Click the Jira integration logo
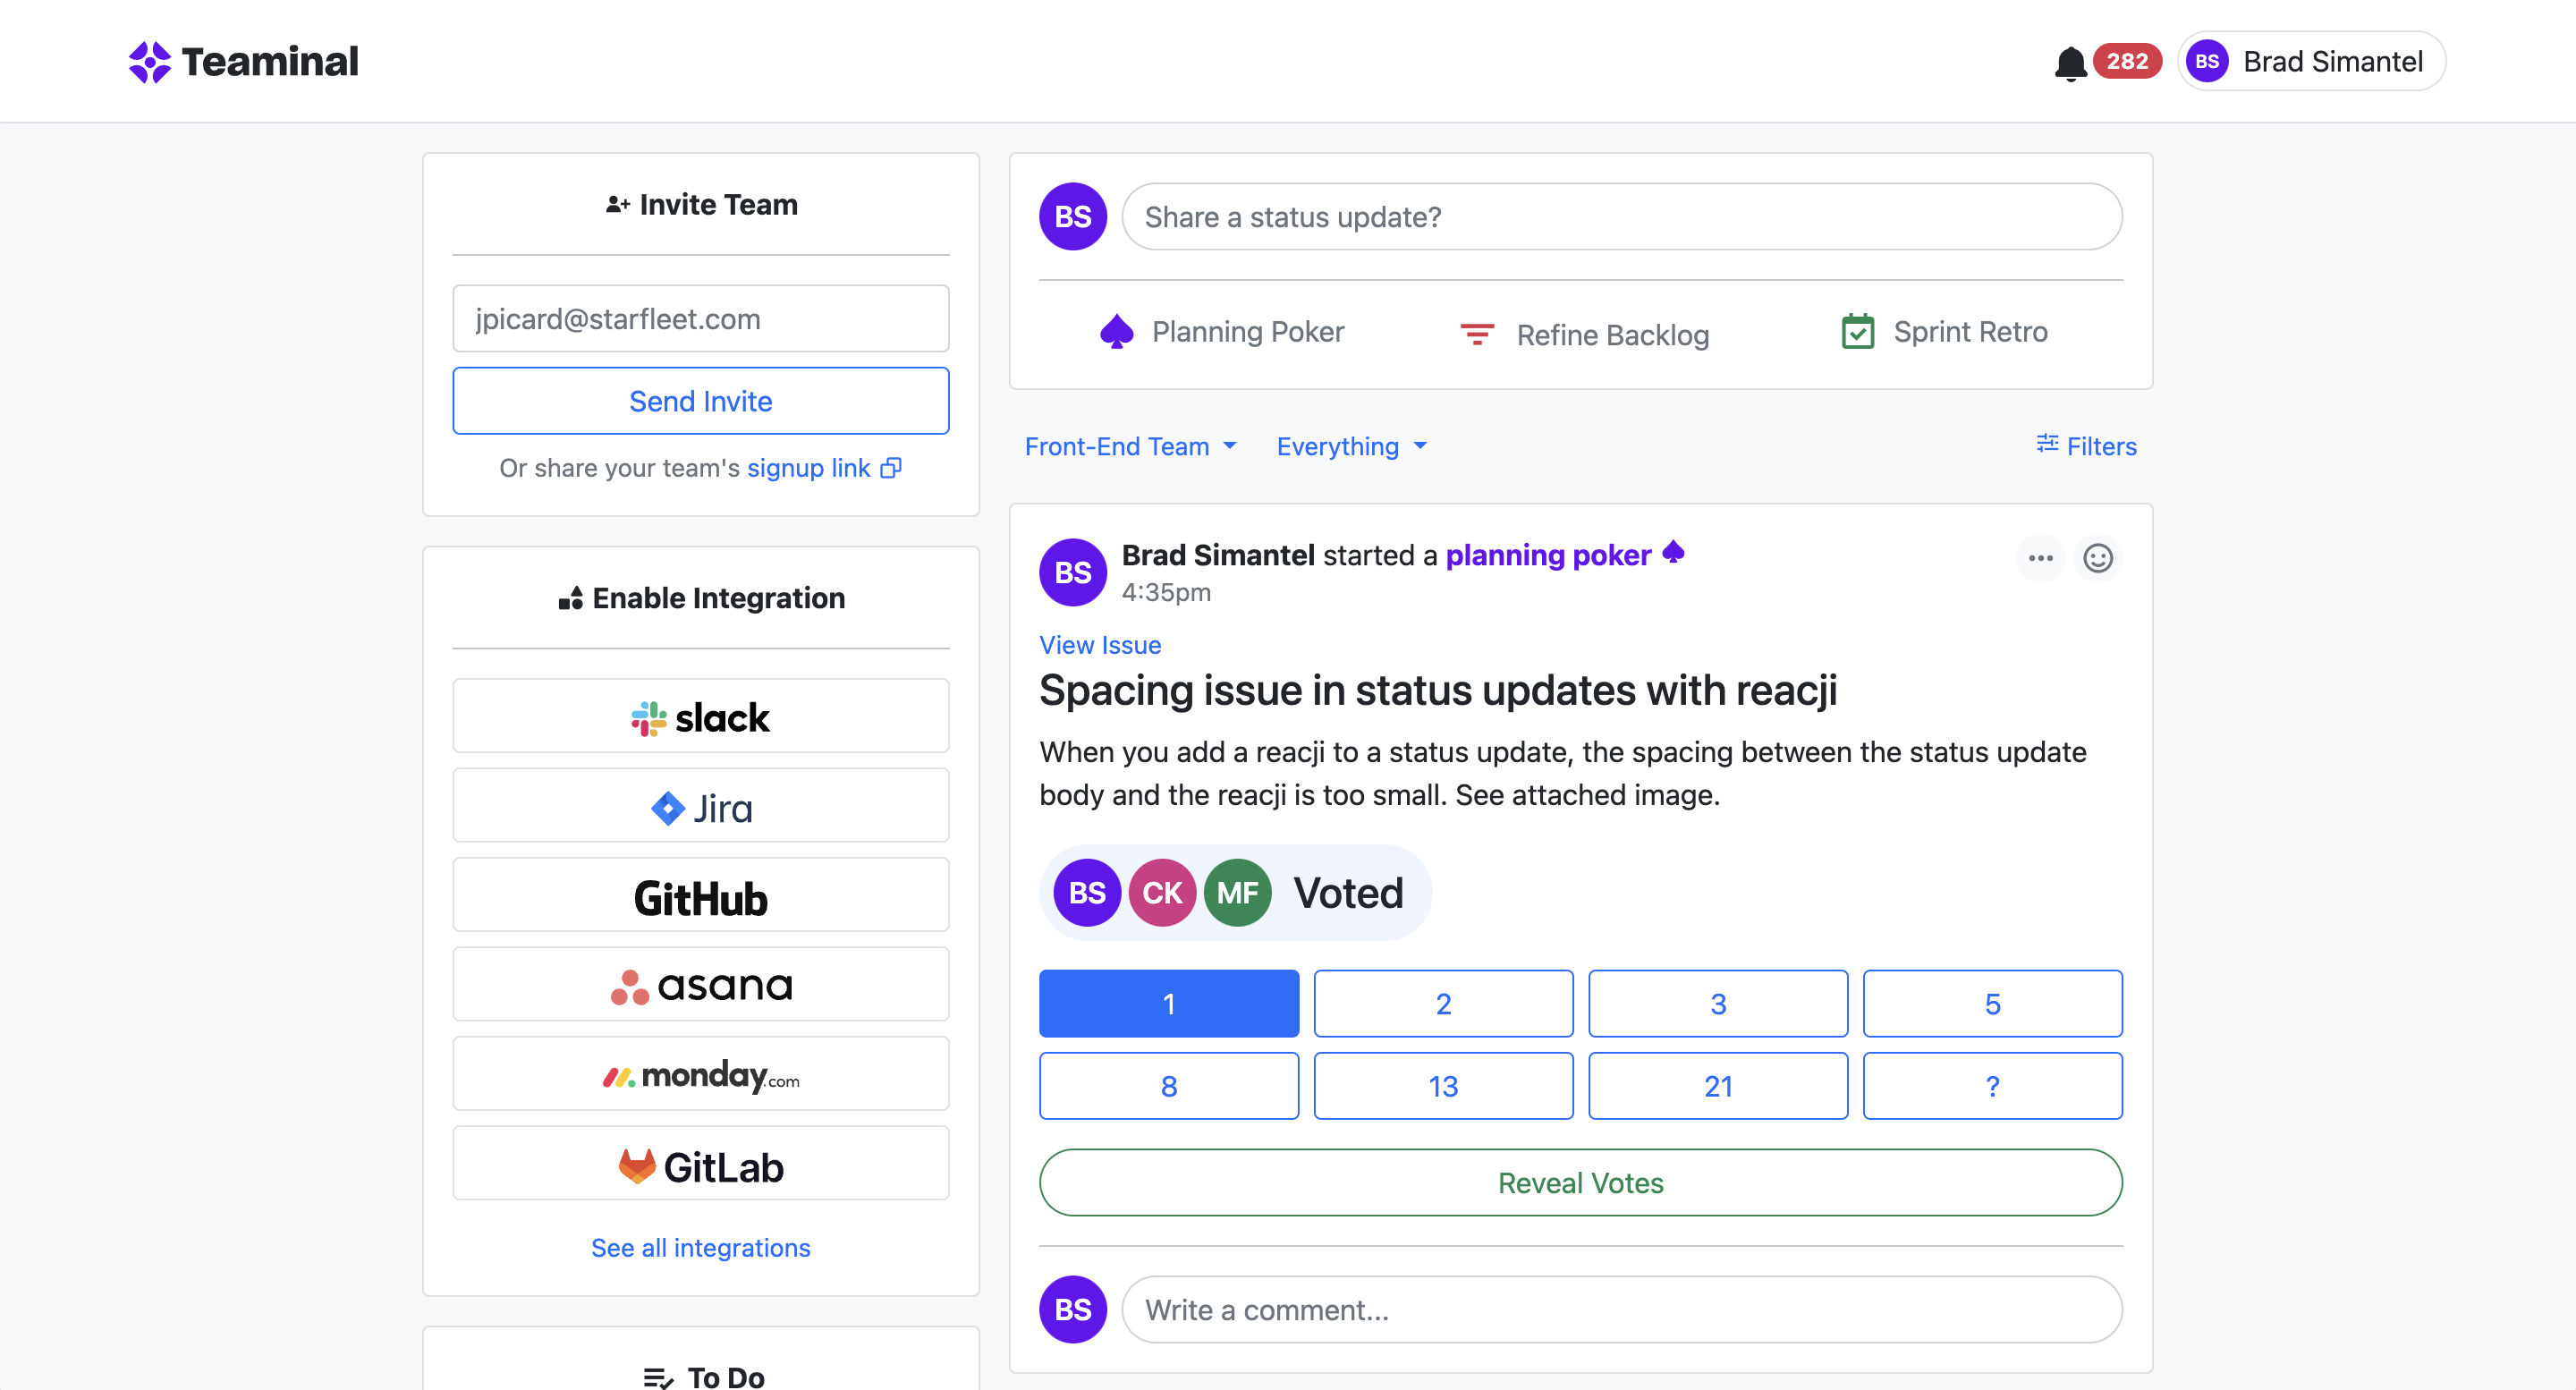This screenshot has width=2576, height=1390. (700, 807)
